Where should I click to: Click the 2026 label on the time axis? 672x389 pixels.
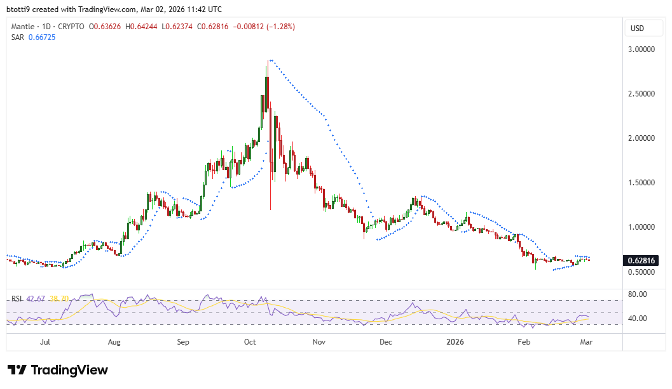tap(455, 342)
